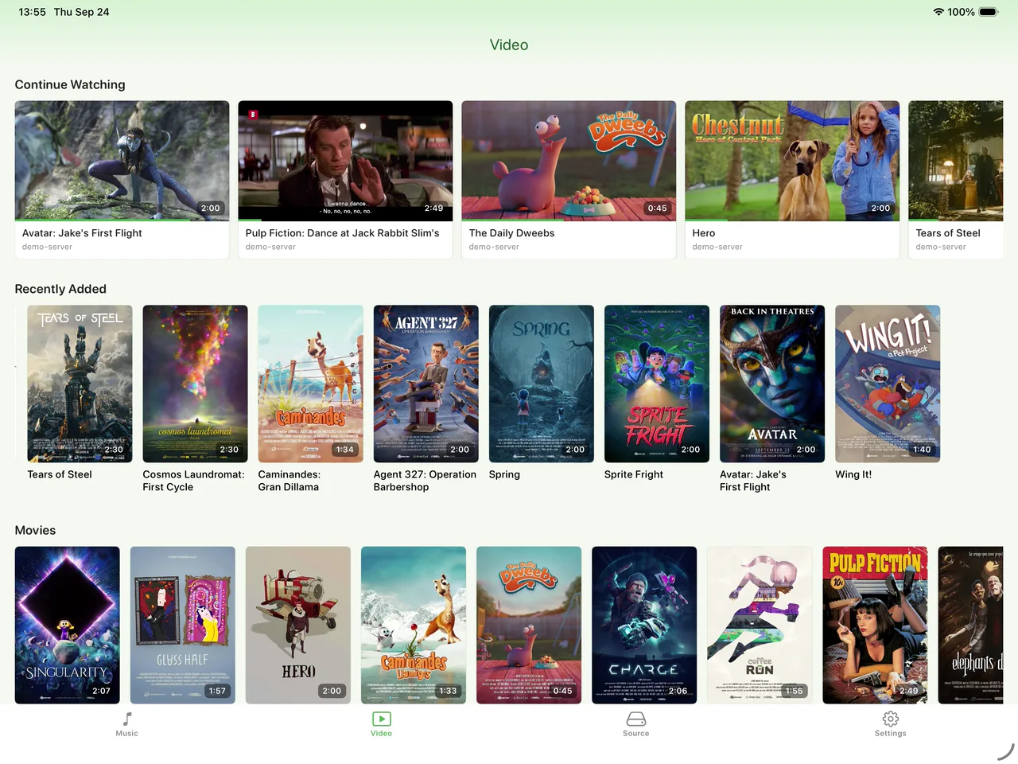This screenshot has height=764, width=1018.
Task: Open the Wing It! poster
Action: (x=888, y=384)
